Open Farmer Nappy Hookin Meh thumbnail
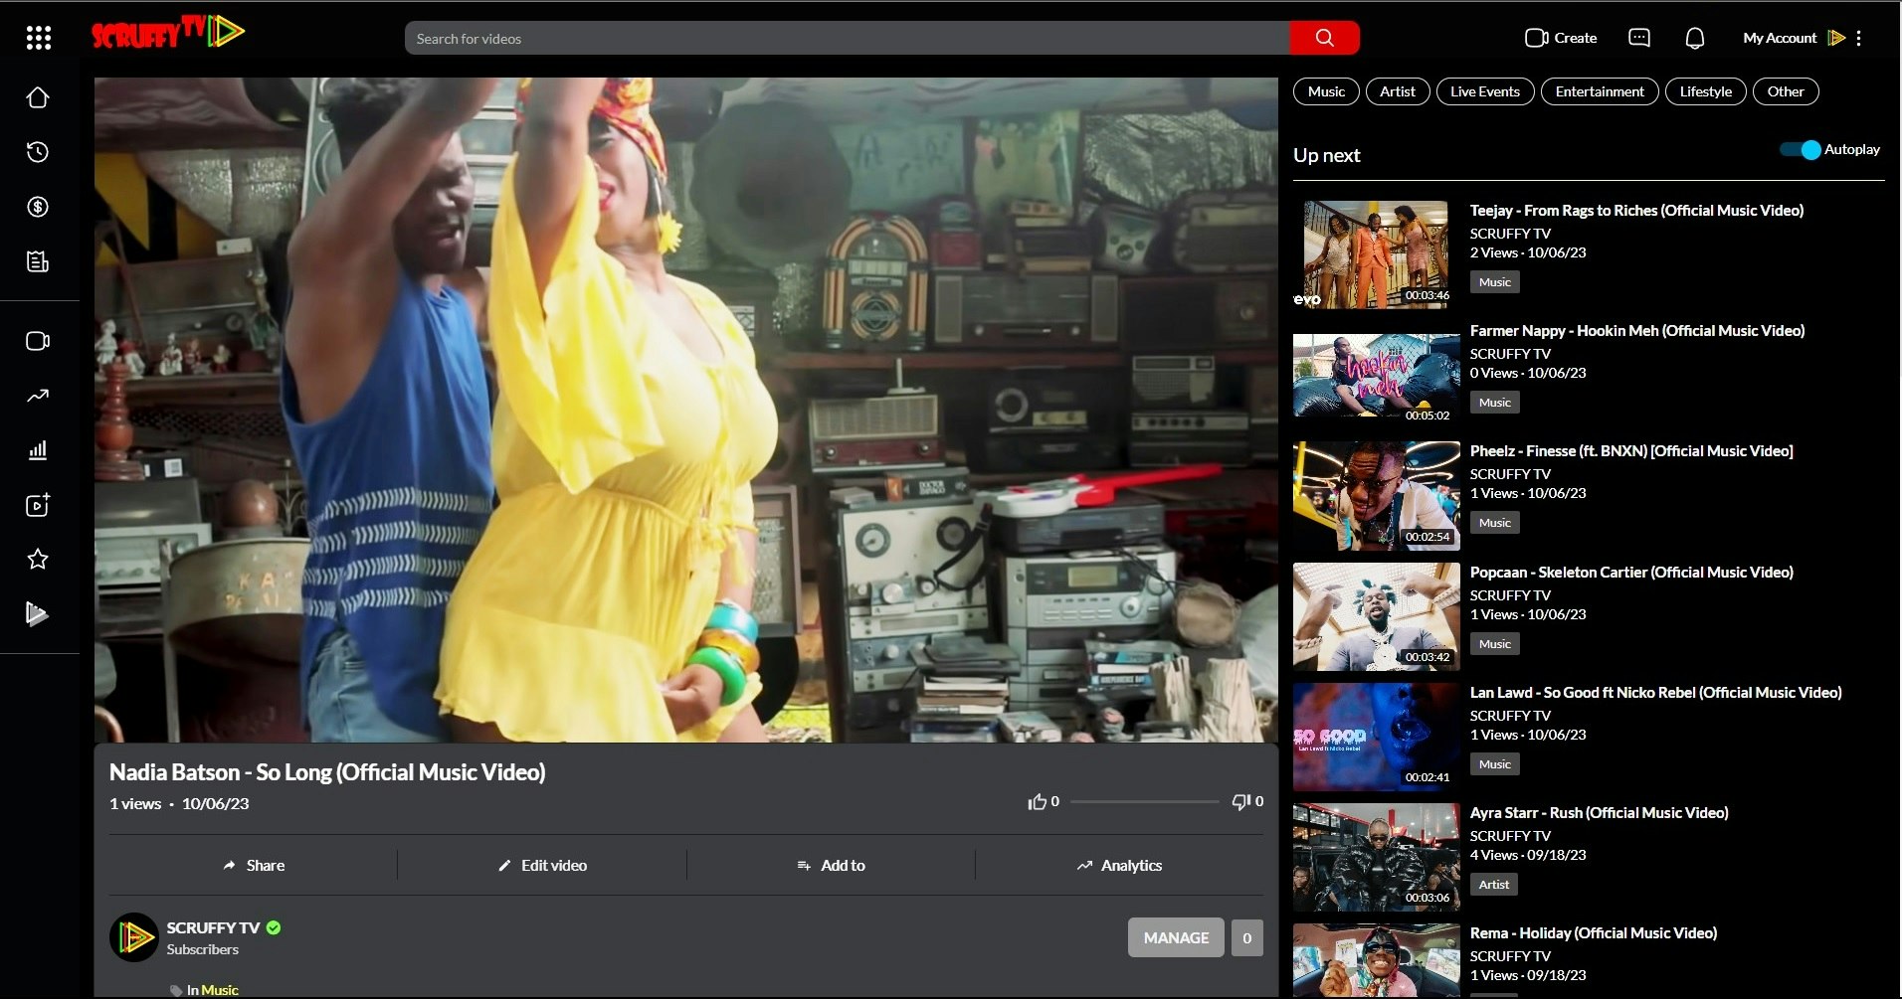Screen dimensions: 1902x999 tap(1377, 376)
